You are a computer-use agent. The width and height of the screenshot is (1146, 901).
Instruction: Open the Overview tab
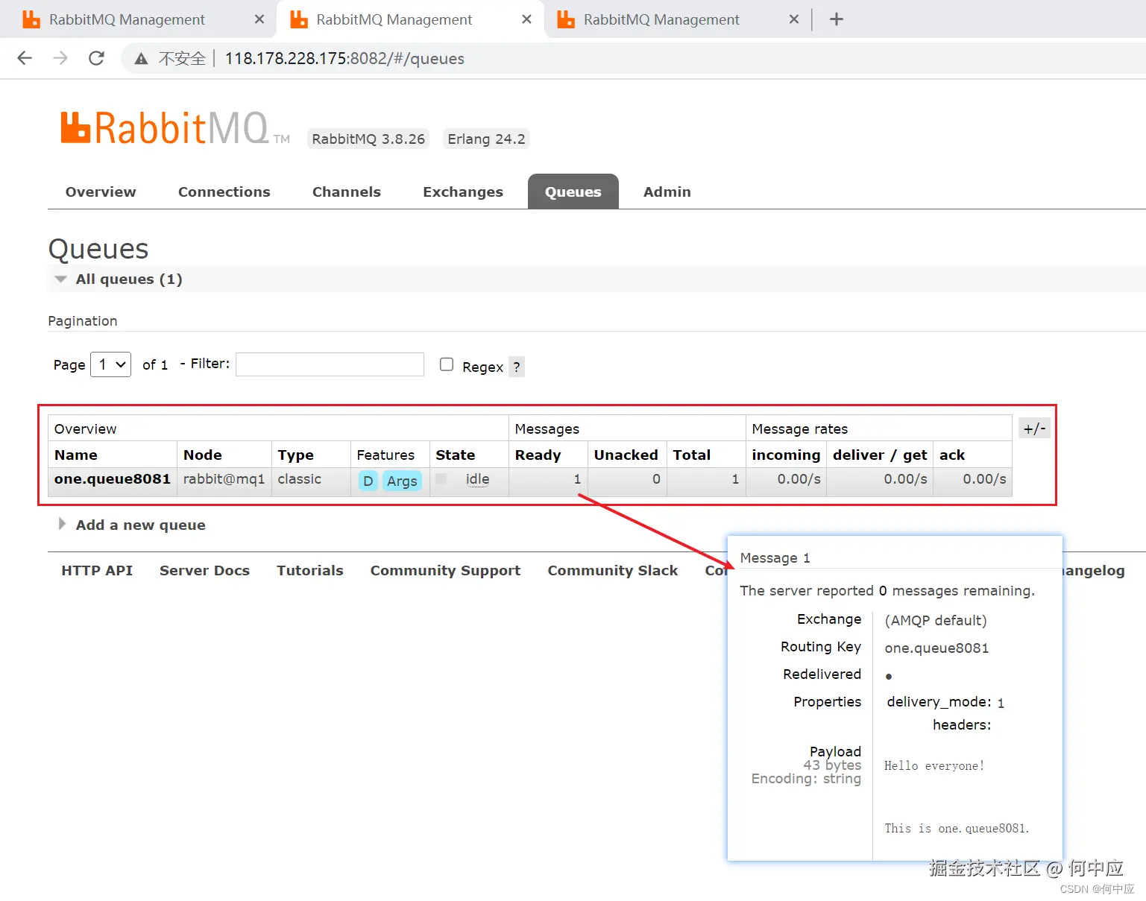tap(101, 192)
